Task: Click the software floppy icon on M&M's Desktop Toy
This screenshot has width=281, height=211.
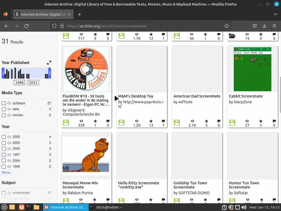Action: coord(121,123)
